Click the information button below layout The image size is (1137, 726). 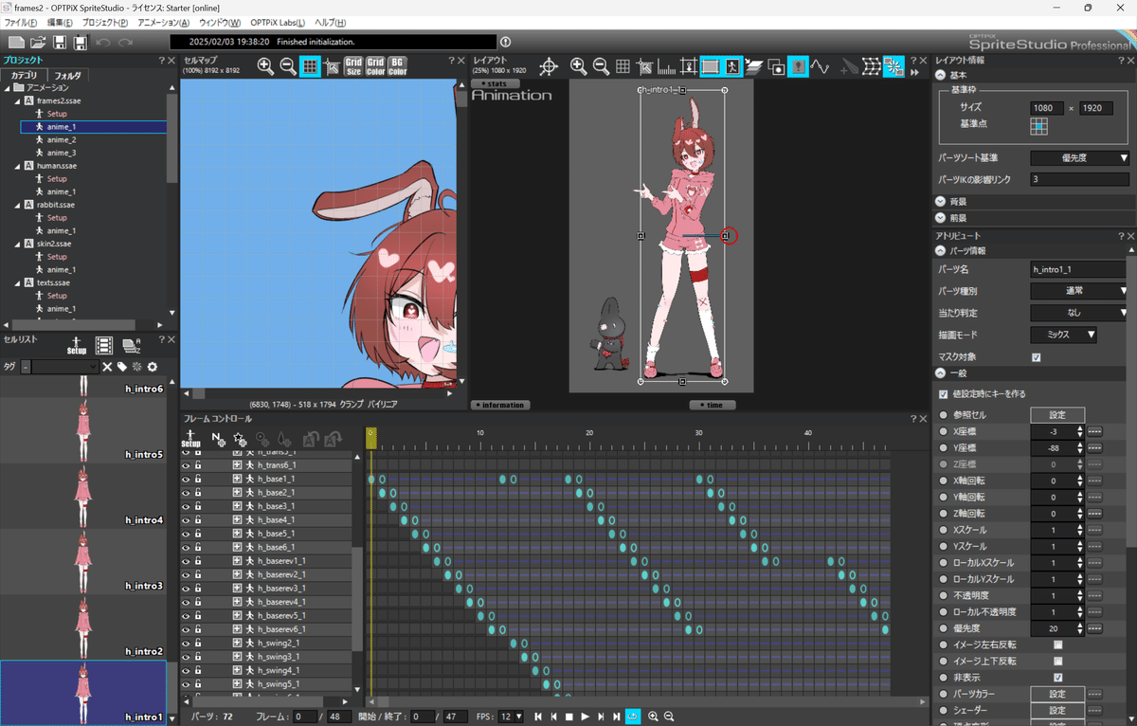[x=500, y=405]
